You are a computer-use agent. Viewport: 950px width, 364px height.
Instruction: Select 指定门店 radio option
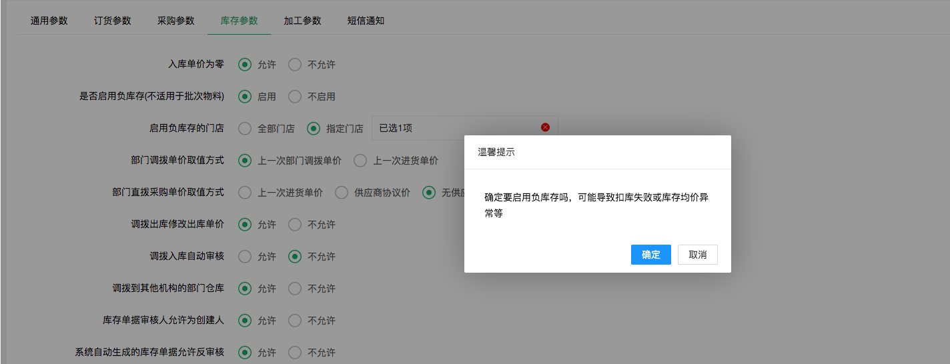(x=314, y=129)
